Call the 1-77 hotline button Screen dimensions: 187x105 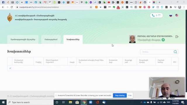coord(156,15)
